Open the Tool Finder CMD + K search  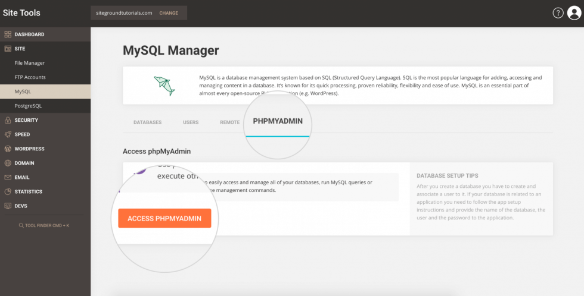pyautogui.click(x=44, y=225)
